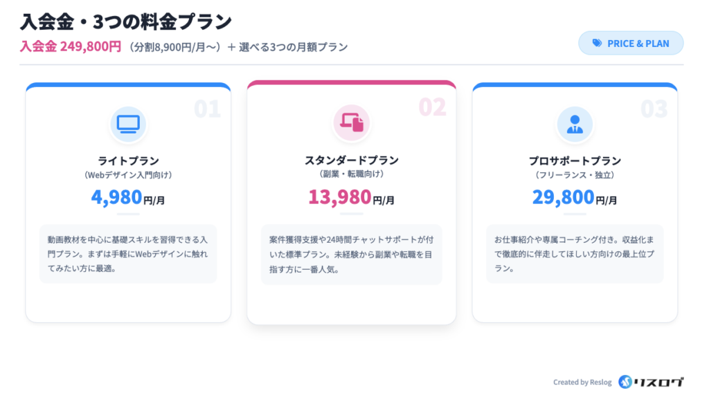Click the 29,800円/月 price
709x395 pixels.
coord(575,198)
